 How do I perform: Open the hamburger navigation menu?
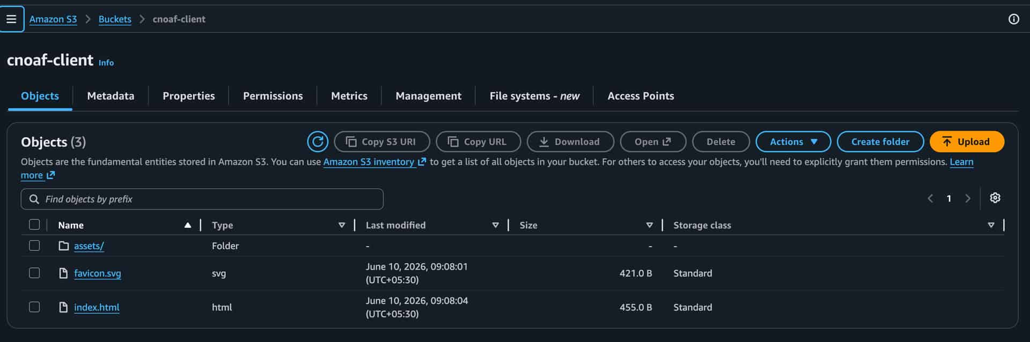point(11,19)
